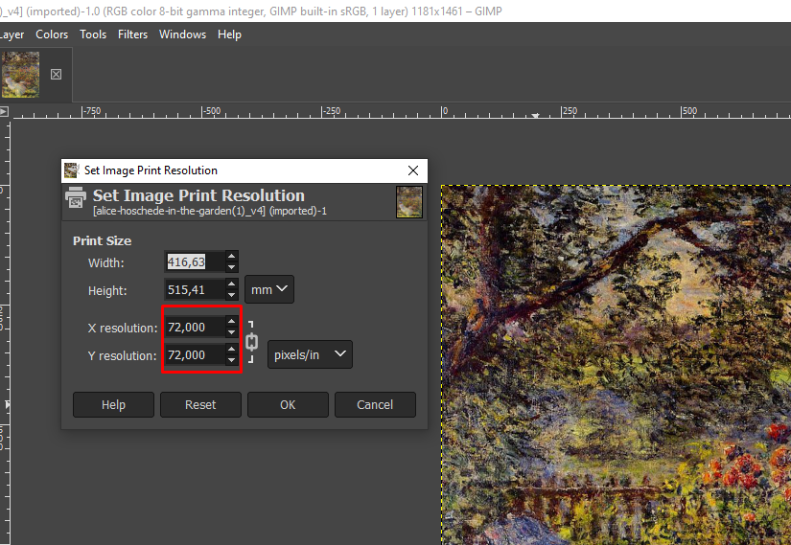Open the Help menu

pos(229,34)
